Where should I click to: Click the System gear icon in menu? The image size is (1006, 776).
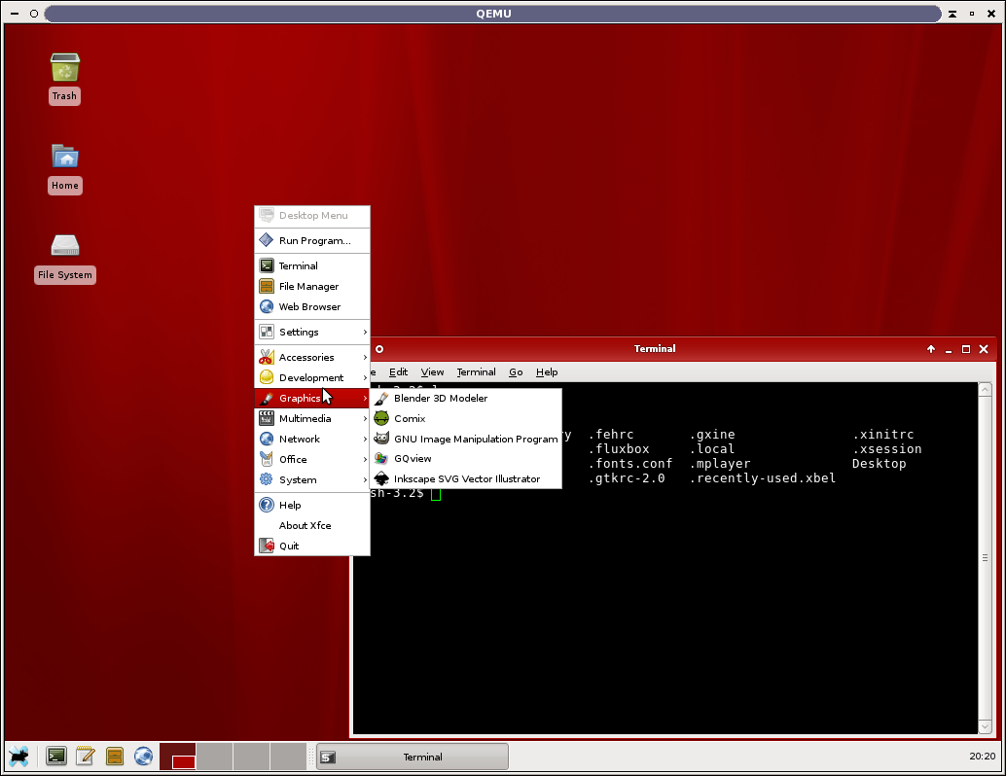tap(267, 479)
